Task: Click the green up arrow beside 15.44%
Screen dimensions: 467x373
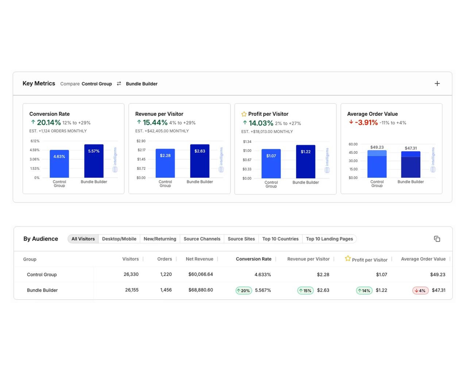Action: (x=139, y=122)
